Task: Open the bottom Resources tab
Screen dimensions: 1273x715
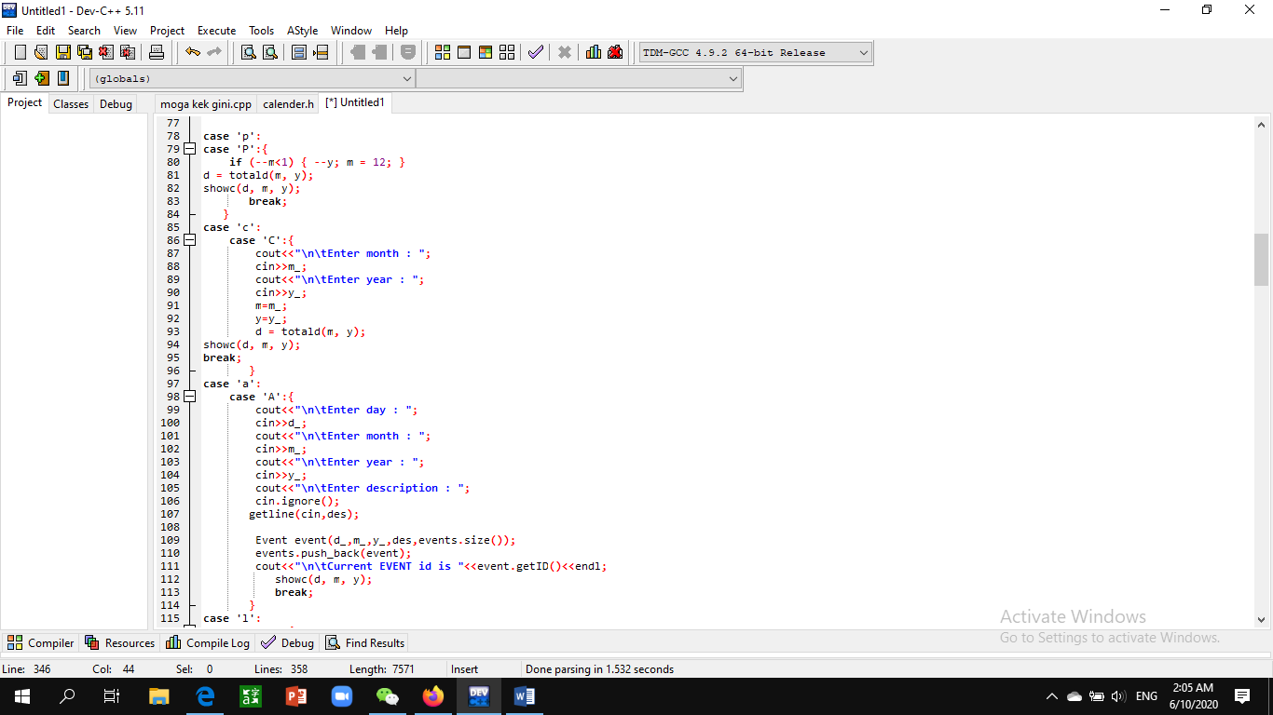Action: click(x=120, y=642)
